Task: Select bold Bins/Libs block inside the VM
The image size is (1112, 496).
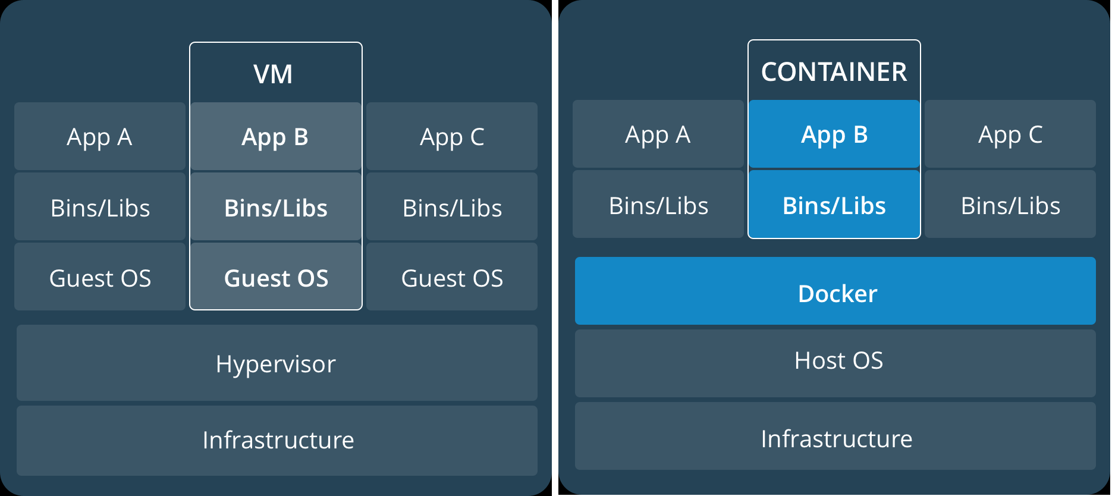Action: 276,208
